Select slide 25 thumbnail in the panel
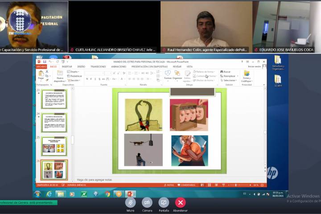This screenshot has height=214, width=321. coord(54,146)
